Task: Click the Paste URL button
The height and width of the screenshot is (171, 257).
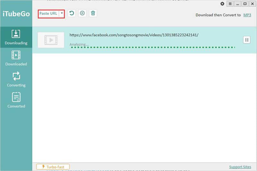Action: [x=49, y=14]
